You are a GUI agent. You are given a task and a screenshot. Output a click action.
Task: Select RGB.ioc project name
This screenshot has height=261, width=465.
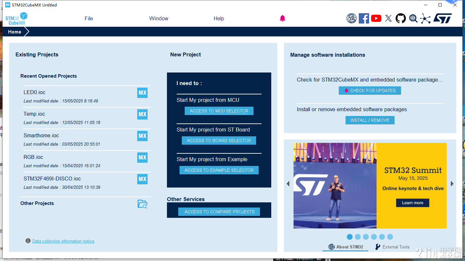point(33,157)
